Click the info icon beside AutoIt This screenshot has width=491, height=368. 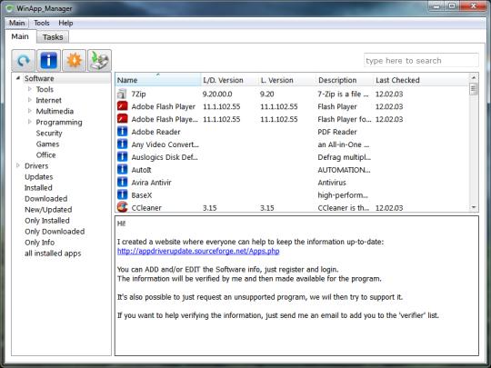point(122,170)
